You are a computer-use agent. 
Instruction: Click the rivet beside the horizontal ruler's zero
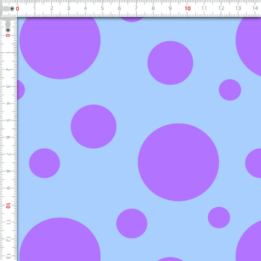12,8
